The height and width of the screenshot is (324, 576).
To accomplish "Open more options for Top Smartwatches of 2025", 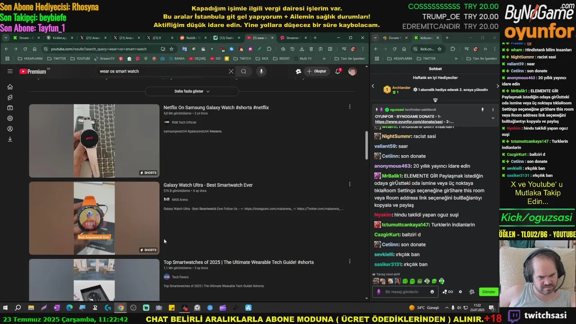I will (350, 261).
